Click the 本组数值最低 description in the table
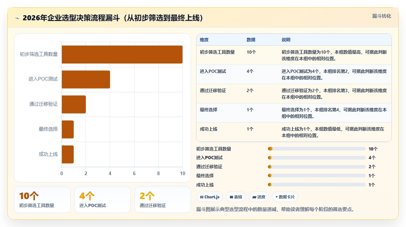406x227 pixels. pyautogui.click(x=333, y=132)
